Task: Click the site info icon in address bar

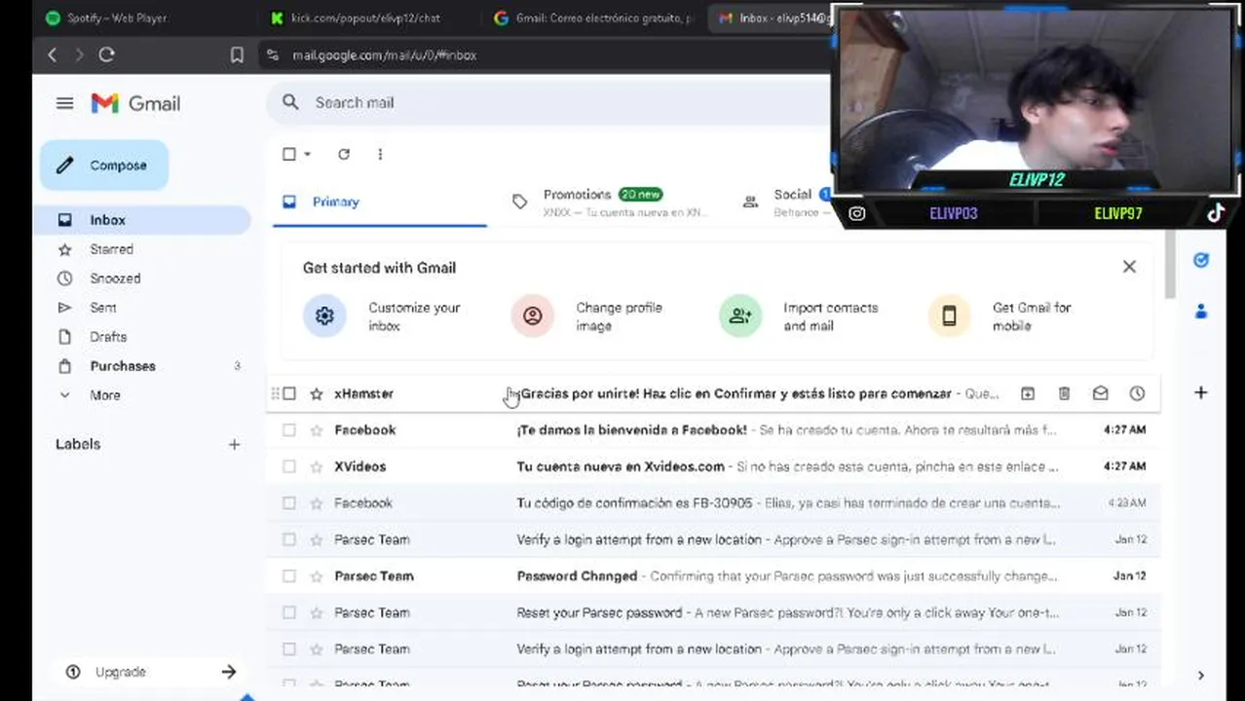Action: [x=273, y=55]
